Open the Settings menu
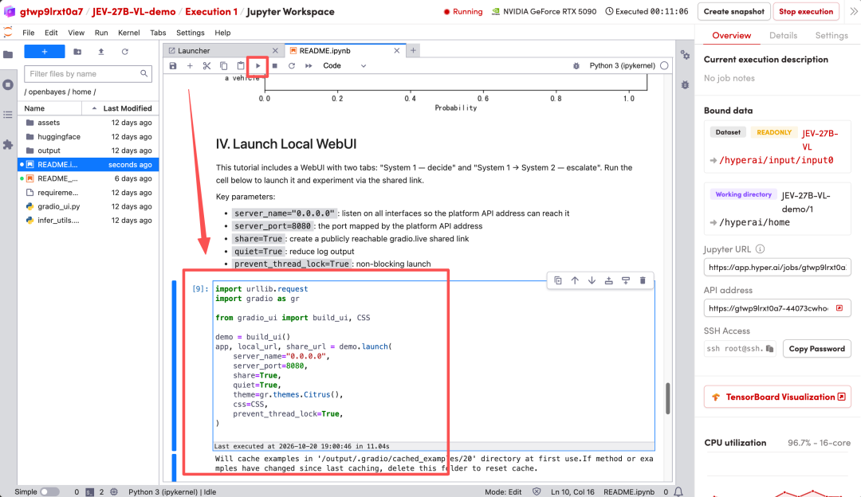Viewport: 861px width, 497px height. [190, 33]
